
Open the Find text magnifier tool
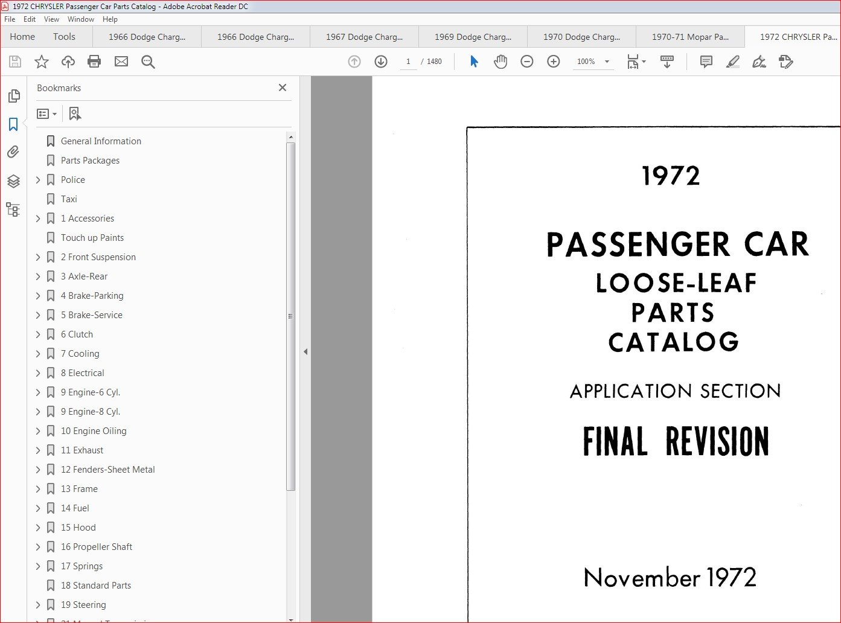pos(148,62)
